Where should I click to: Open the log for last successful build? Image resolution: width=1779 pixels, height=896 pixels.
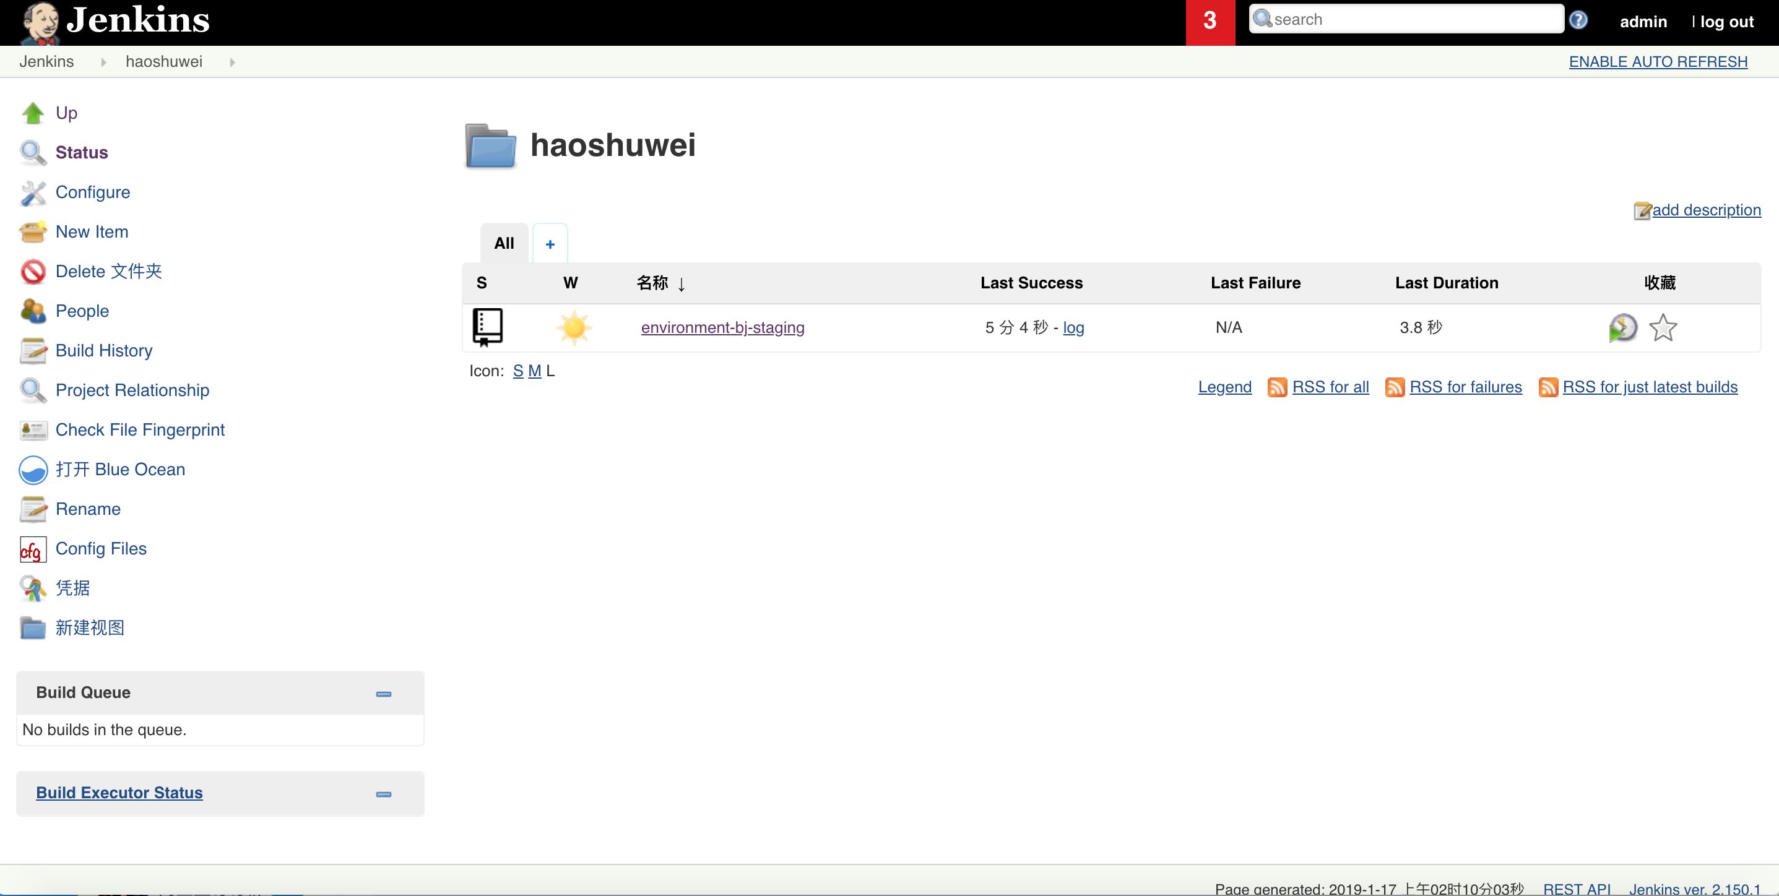(1071, 327)
